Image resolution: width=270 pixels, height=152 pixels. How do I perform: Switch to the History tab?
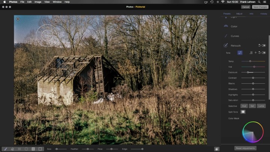[264, 14]
